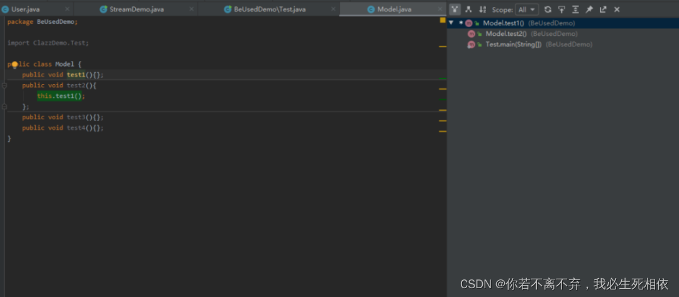This screenshot has height=297, width=679.
Task: Select Model.test1() root in hierarchy
Action: click(563, 23)
